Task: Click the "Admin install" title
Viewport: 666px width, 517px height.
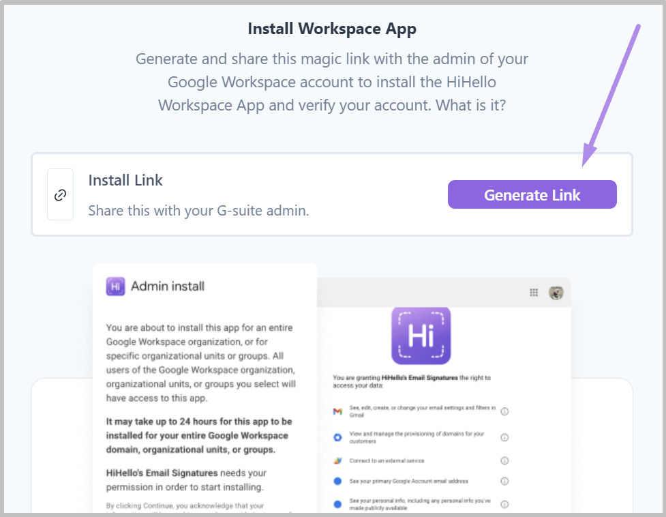Action: pyautogui.click(x=168, y=286)
